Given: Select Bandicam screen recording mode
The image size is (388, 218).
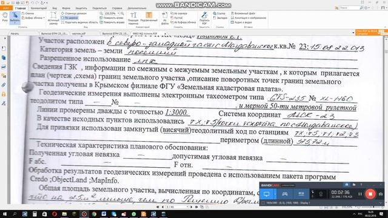Looking at the screenshot, I should click(267, 194).
